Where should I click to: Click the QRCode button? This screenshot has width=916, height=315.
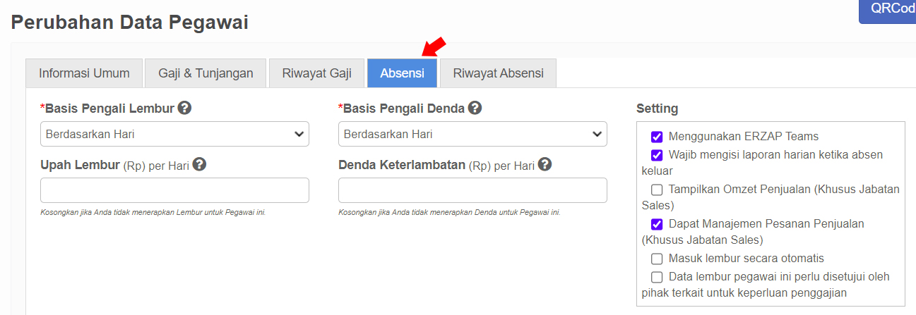[x=888, y=11]
